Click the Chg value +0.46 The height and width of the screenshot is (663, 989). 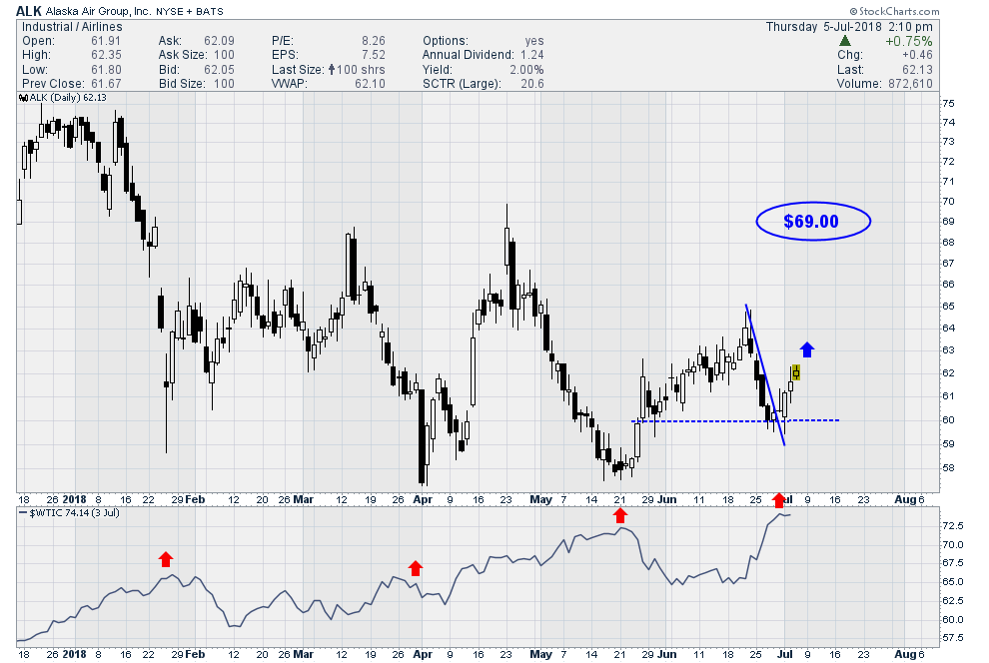[x=917, y=55]
